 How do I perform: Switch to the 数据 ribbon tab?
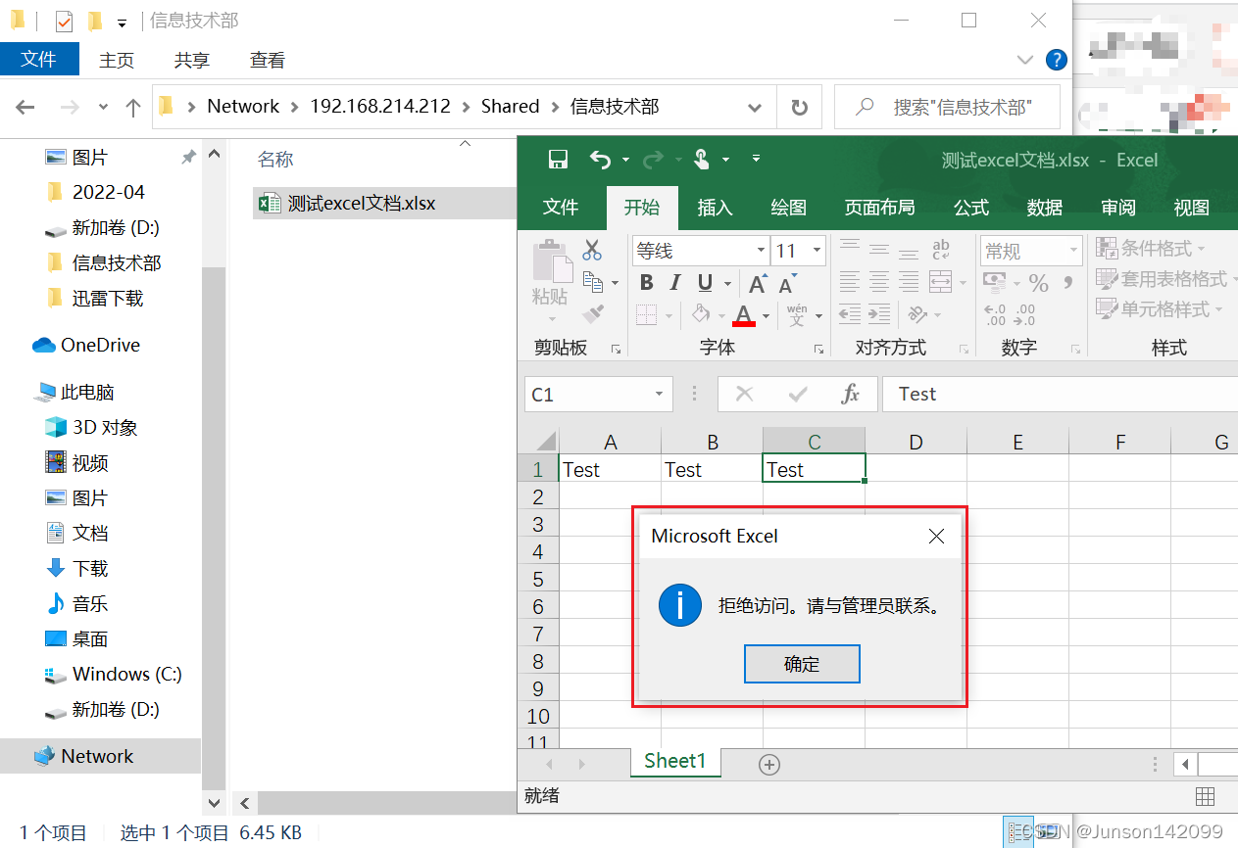1045,207
